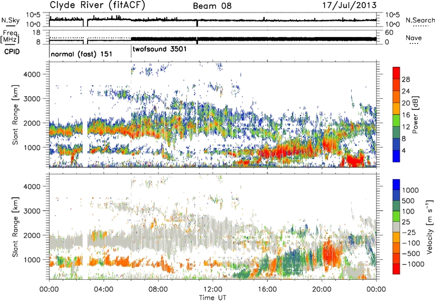The height and width of the screenshot is (301, 435).
Task: Click the '18' tick on frequency axis
Action: coord(36,33)
